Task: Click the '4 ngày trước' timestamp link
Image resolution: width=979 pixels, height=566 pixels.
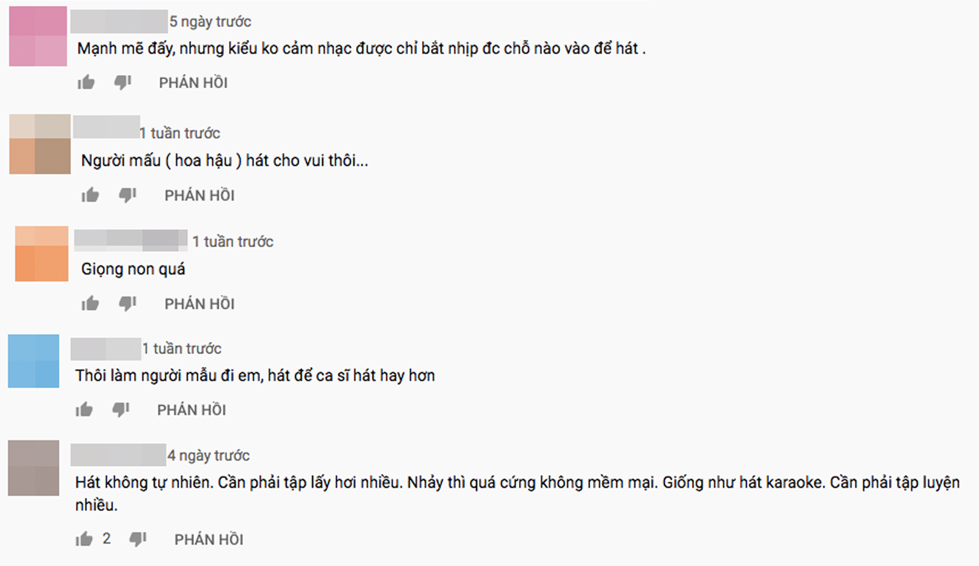Action: (x=208, y=456)
